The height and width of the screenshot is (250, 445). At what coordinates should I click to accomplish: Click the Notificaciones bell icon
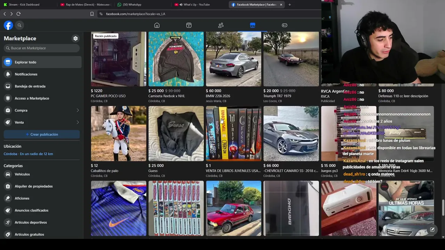point(8,74)
